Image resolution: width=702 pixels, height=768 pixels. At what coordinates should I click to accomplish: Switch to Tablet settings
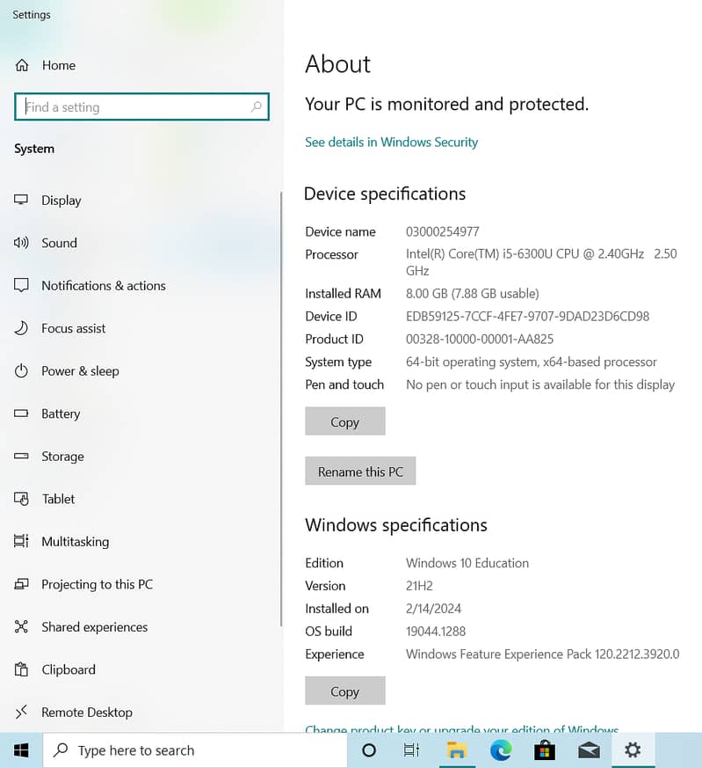pos(58,499)
